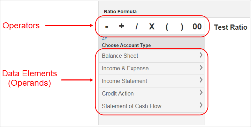The width and height of the screenshot is (251, 127).
Task: Insert the plus operator
Action: click(x=122, y=26)
